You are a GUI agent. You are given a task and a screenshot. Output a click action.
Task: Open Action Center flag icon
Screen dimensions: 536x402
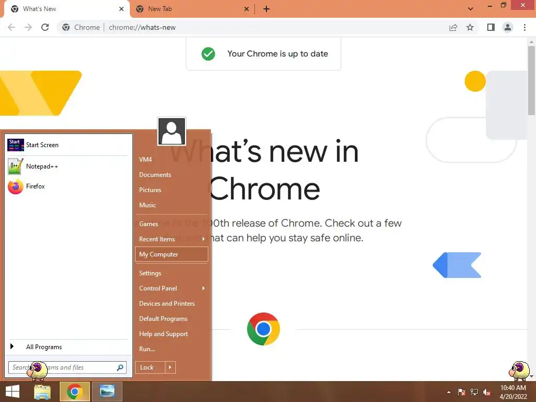461,392
